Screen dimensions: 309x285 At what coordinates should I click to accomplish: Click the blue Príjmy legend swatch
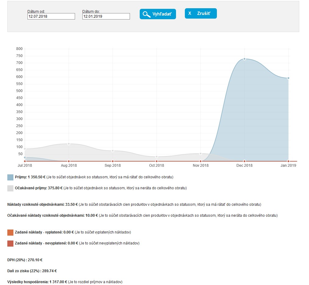pyautogui.click(x=10, y=177)
